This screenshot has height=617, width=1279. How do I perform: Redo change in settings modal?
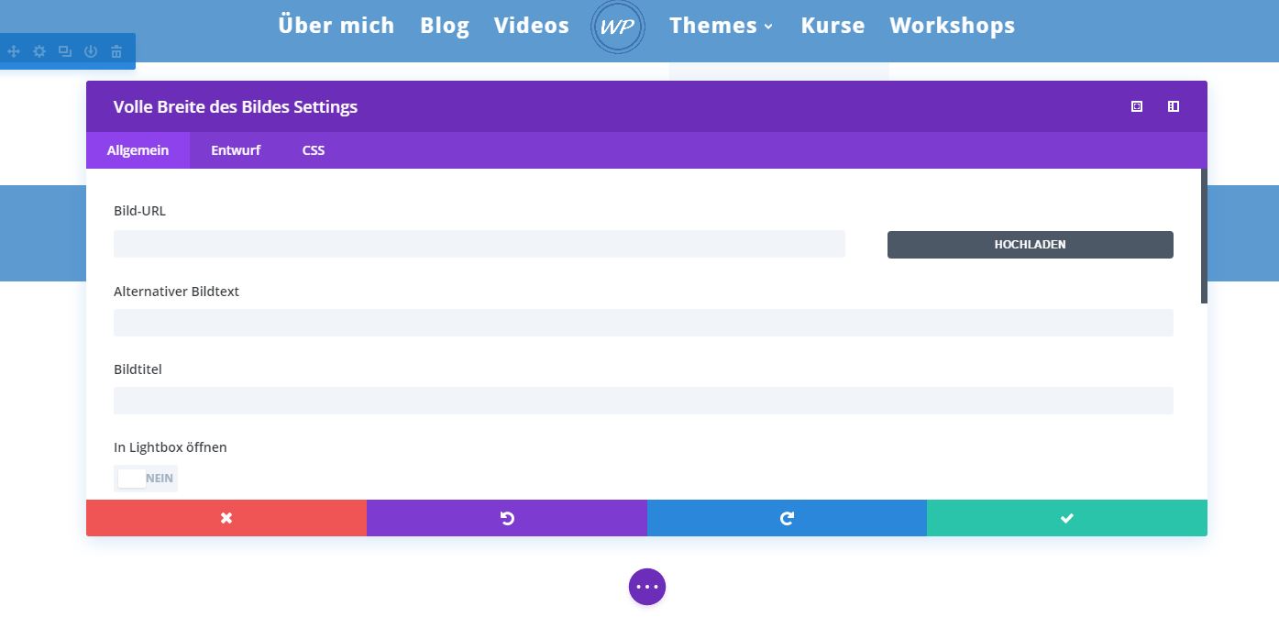787,518
